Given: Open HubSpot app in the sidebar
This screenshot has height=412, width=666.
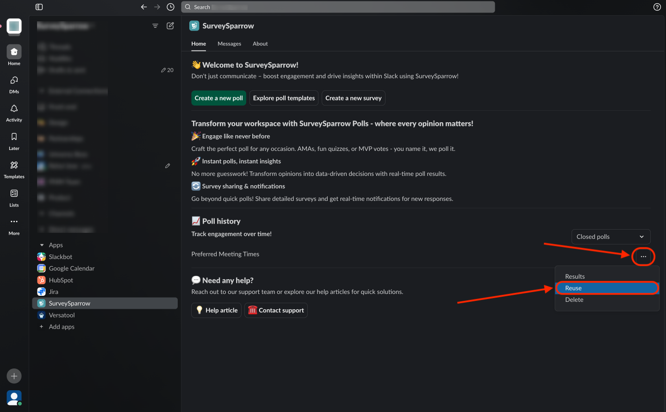Looking at the screenshot, I should point(61,280).
